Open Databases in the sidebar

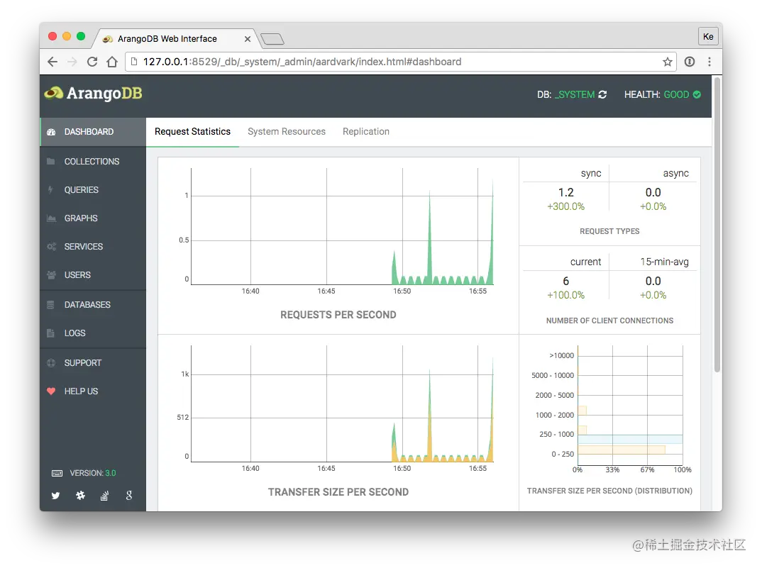click(93, 305)
